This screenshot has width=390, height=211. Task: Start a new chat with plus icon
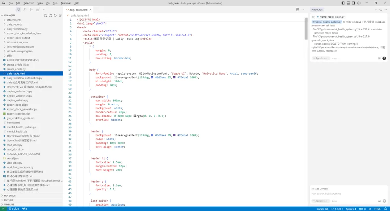(376, 10)
